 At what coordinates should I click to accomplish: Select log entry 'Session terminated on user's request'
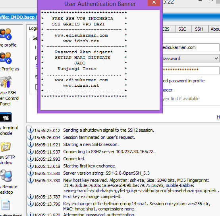[x=99, y=137]
